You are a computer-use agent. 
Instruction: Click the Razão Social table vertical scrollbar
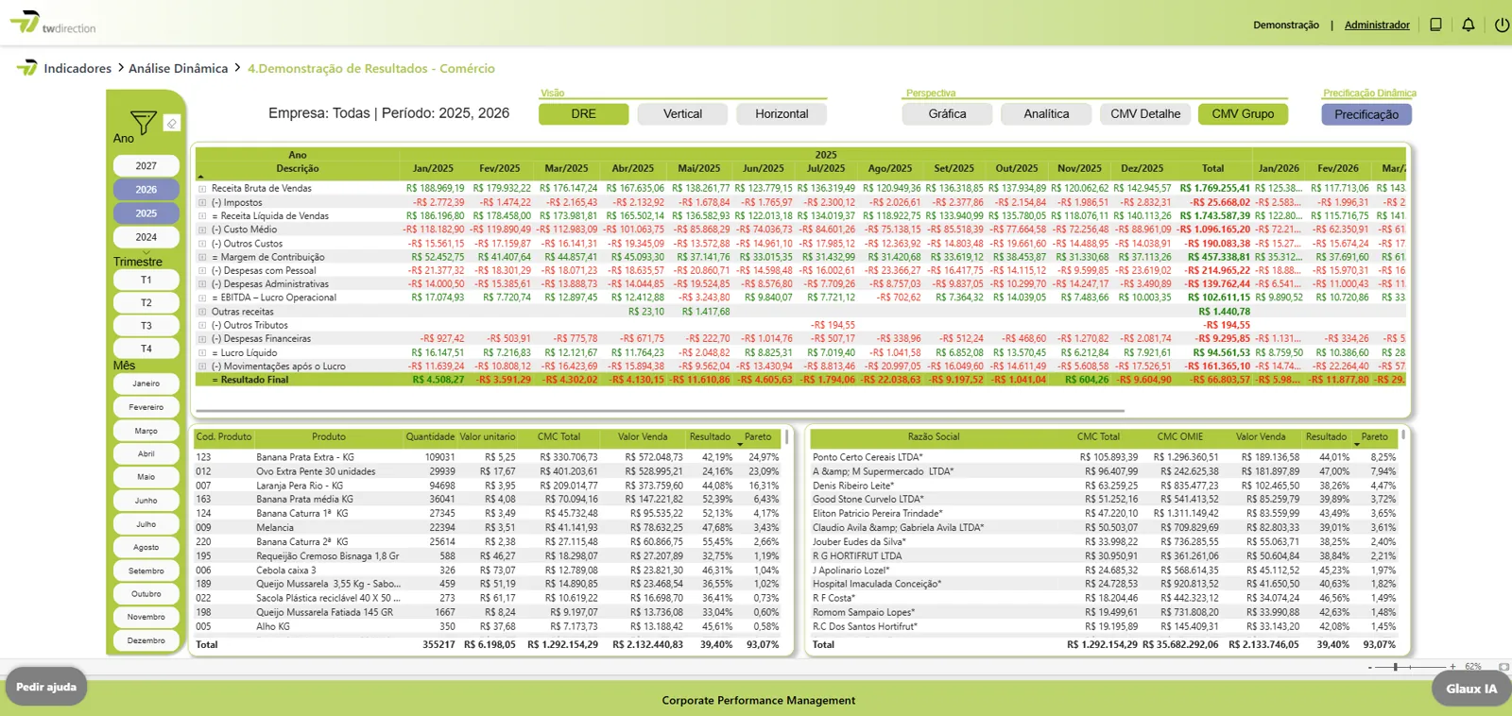1403,435
